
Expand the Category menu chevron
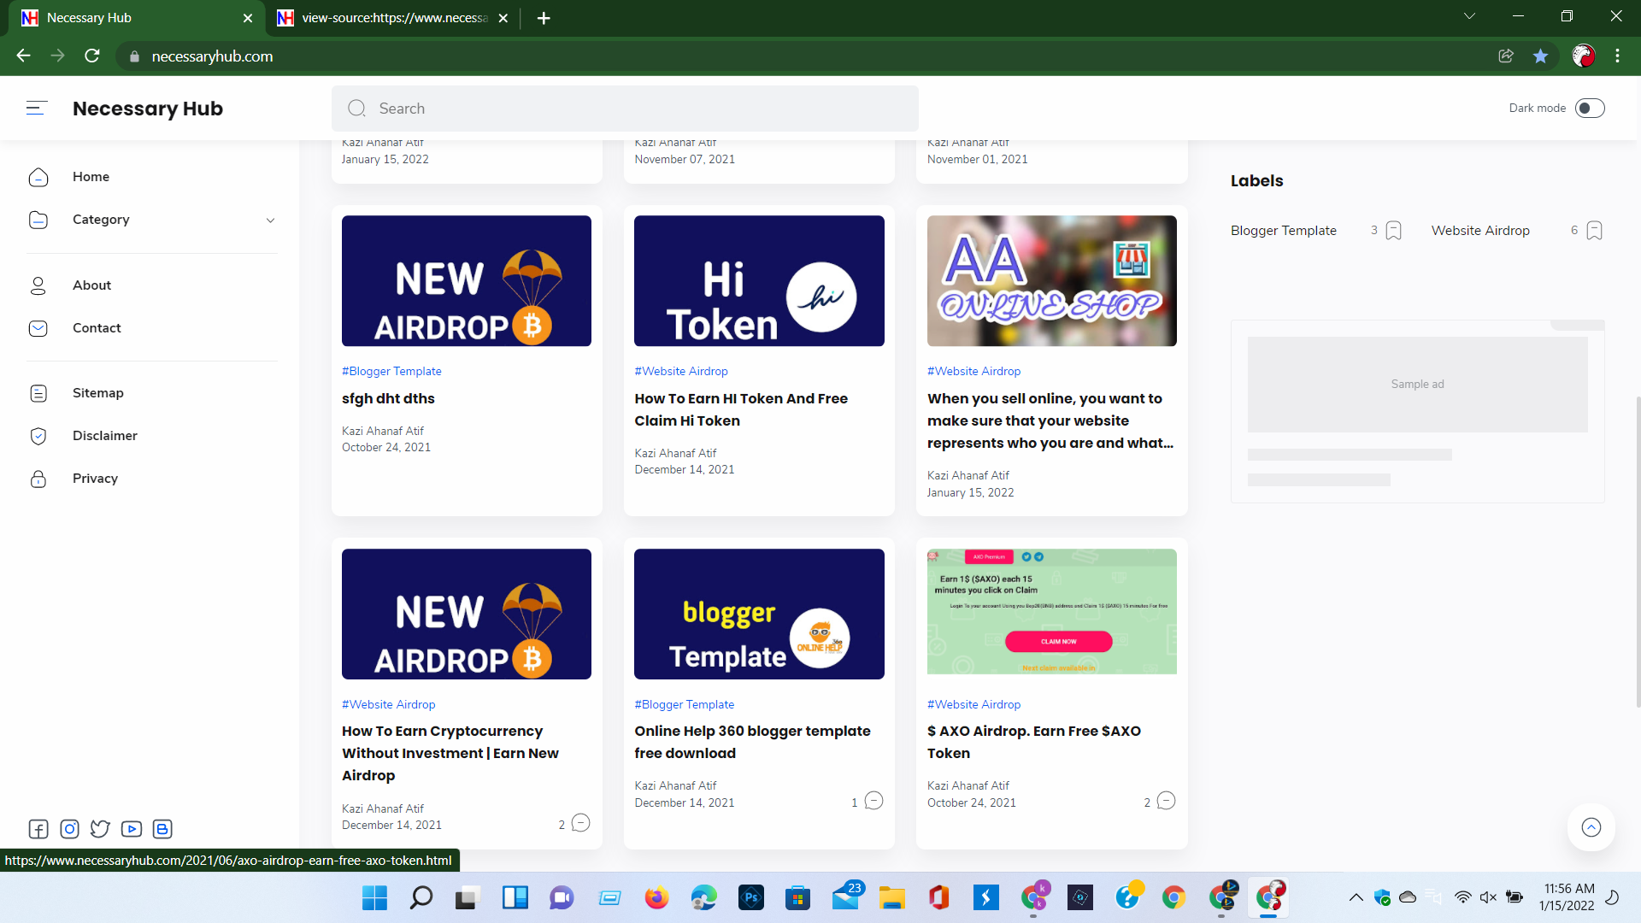click(x=270, y=220)
